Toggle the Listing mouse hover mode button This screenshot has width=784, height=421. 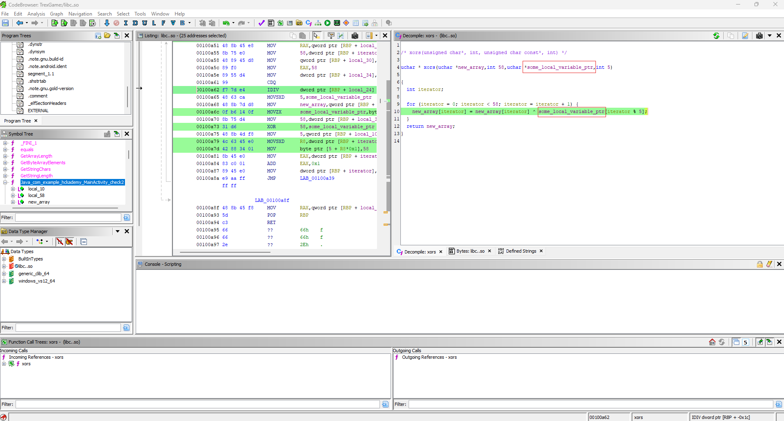pyautogui.click(x=316, y=36)
